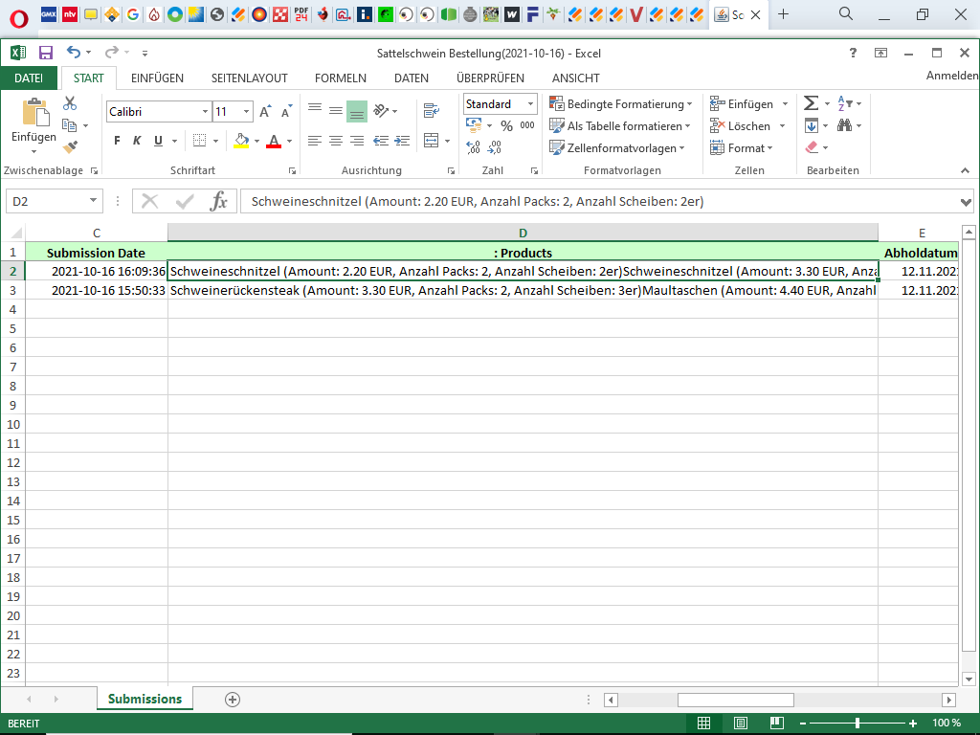Select the Format Painter brush icon
This screenshot has width=980, height=735.
[70, 146]
